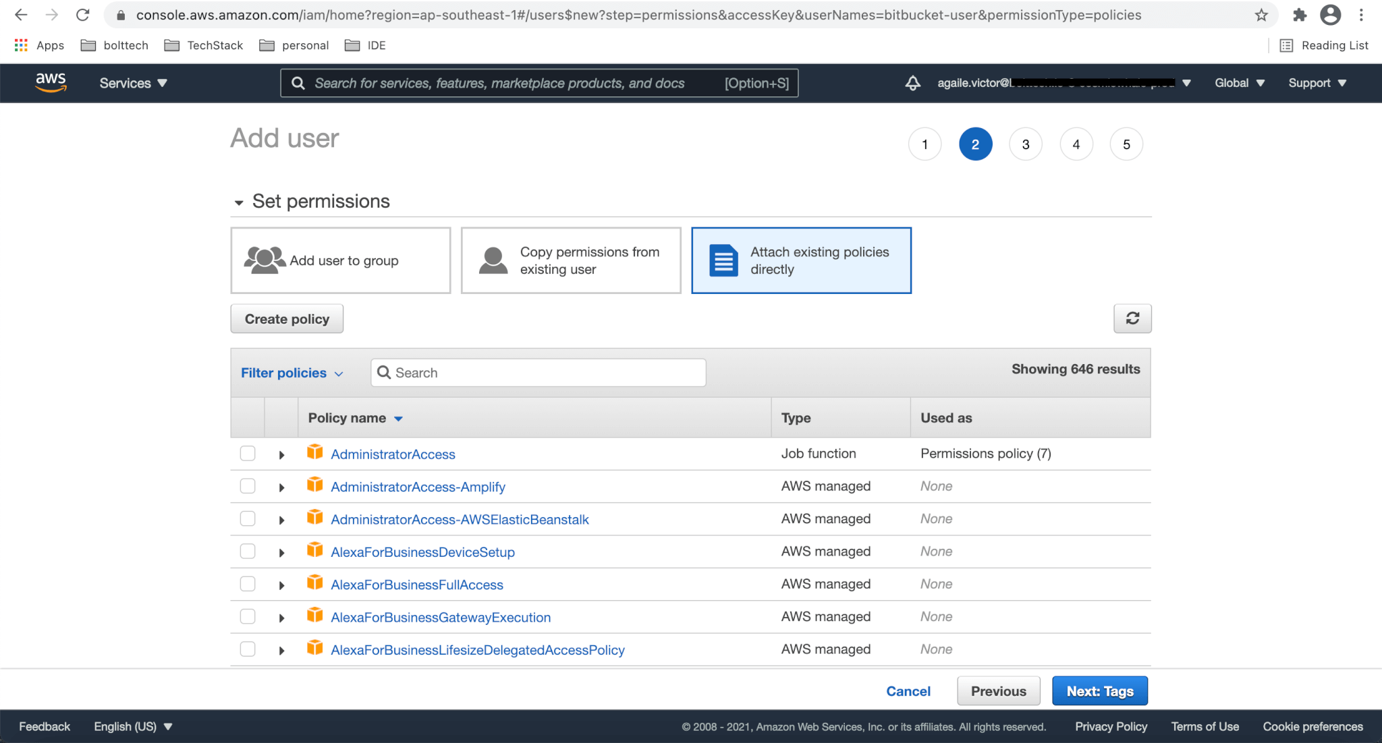Click the refresh policies icon button
The width and height of the screenshot is (1382, 743).
(x=1132, y=318)
